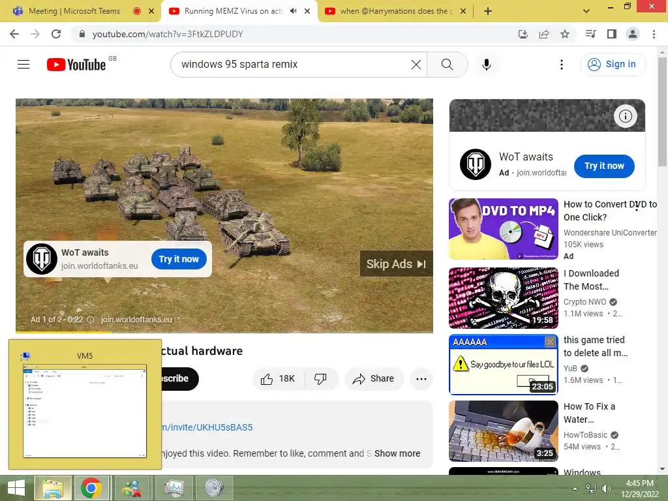668x501 pixels.
Task: Open Chrome media controls icon
Action: pyautogui.click(x=590, y=34)
